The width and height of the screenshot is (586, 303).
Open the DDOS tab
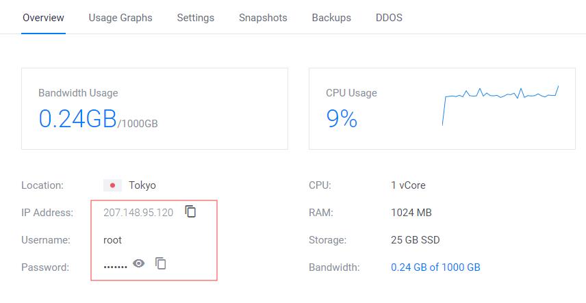click(x=389, y=18)
